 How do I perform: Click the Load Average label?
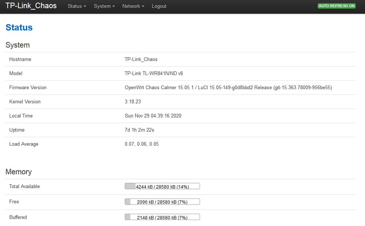point(24,144)
